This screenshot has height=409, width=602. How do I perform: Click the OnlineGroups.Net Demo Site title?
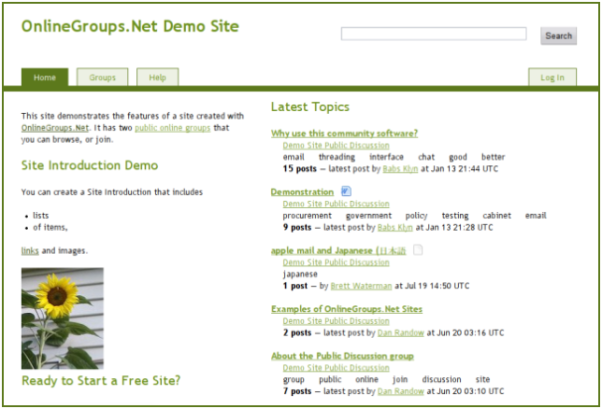(130, 25)
